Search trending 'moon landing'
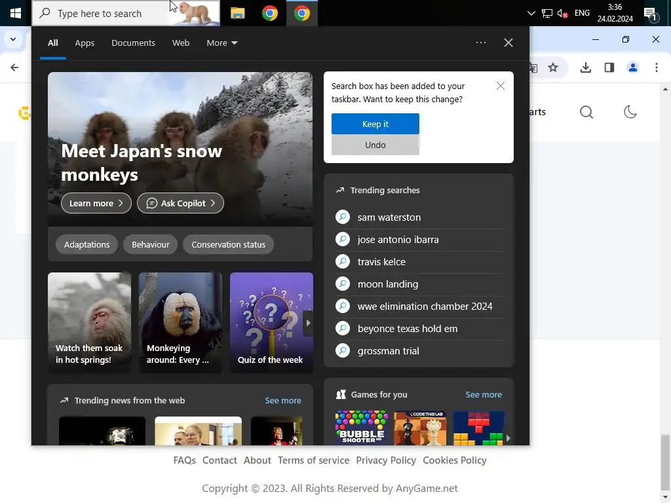 pyautogui.click(x=419, y=284)
